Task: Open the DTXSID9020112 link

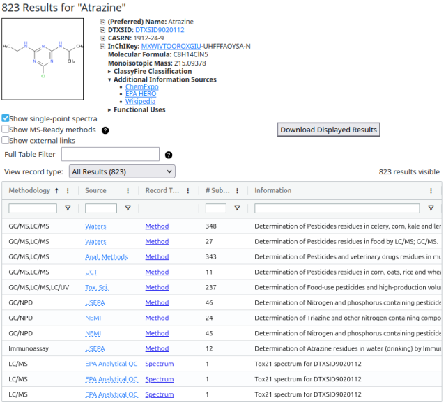Action: [160, 30]
